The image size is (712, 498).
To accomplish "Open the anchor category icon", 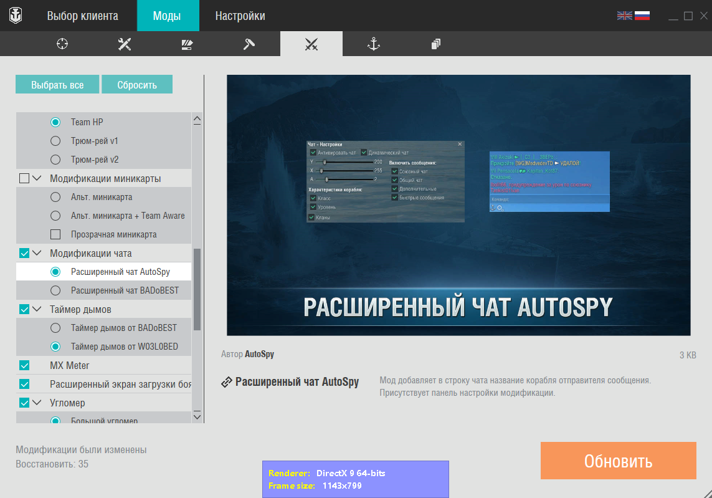I will pos(373,44).
